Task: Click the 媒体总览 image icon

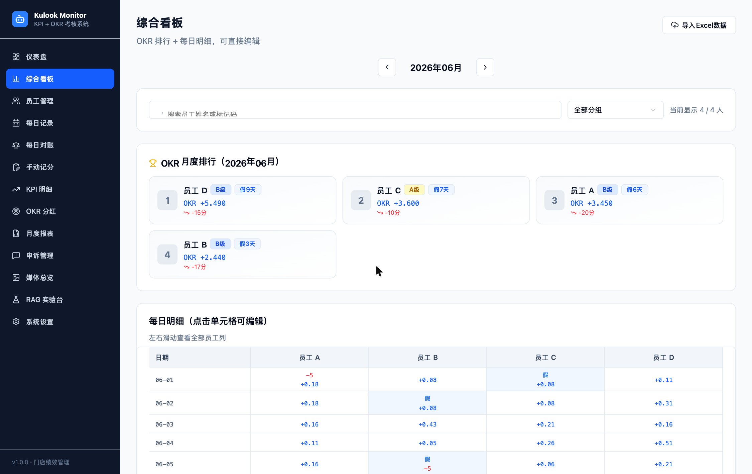Action: tap(16, 277)
